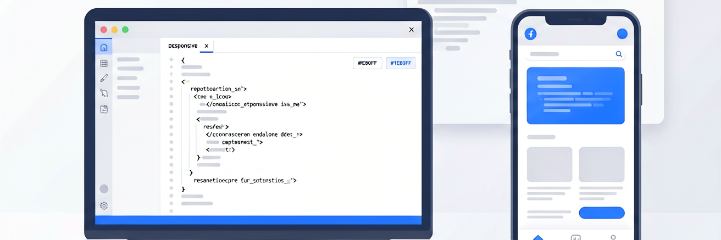This screenshot has height=240, width=721.
Task: Tap the blue profile circle on phone
Action: click(622, 34)
